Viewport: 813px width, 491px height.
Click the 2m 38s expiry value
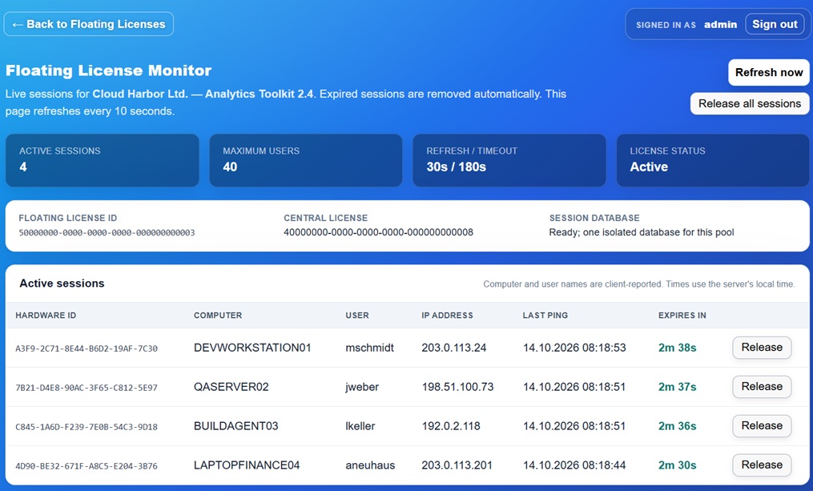pyautogui.click(x=677, y=348)
